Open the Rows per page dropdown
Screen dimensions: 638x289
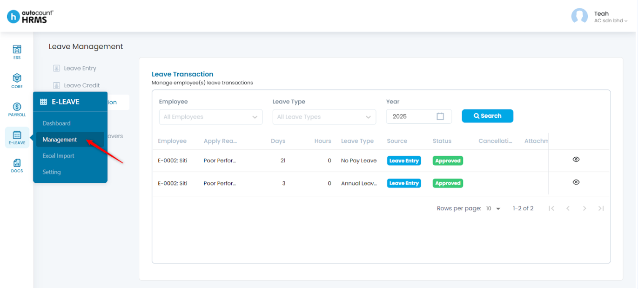[x=493, y=209]
